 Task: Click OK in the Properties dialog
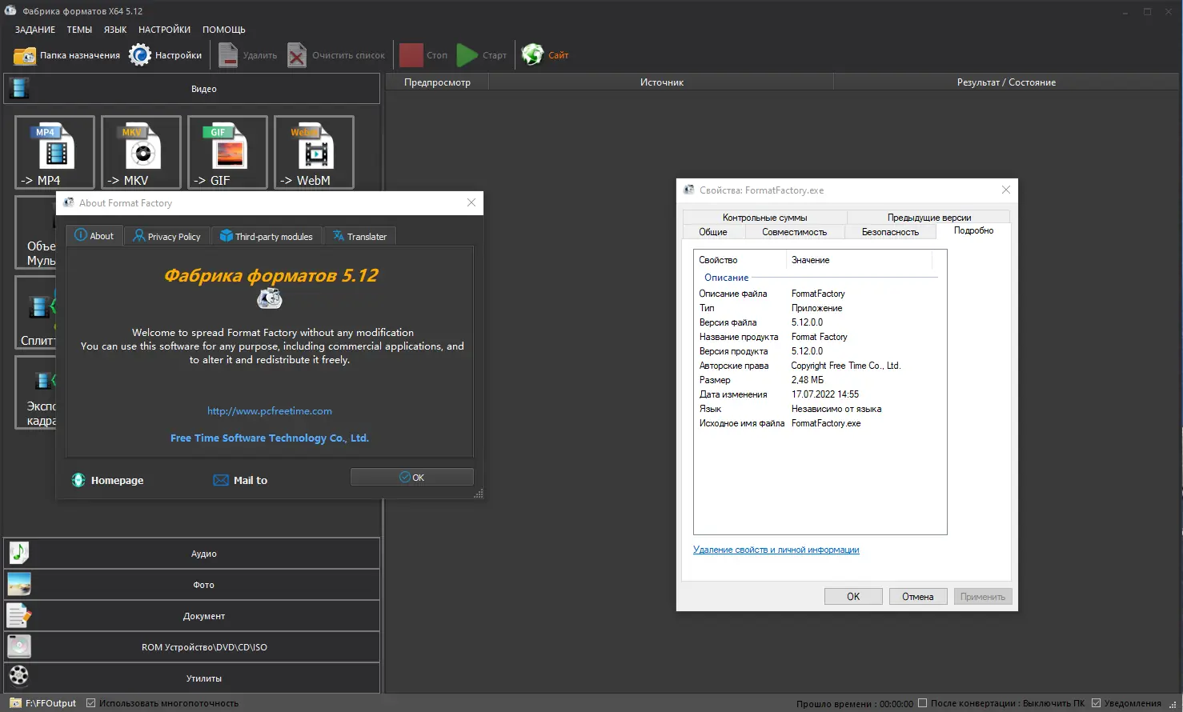tap(853, 597)
